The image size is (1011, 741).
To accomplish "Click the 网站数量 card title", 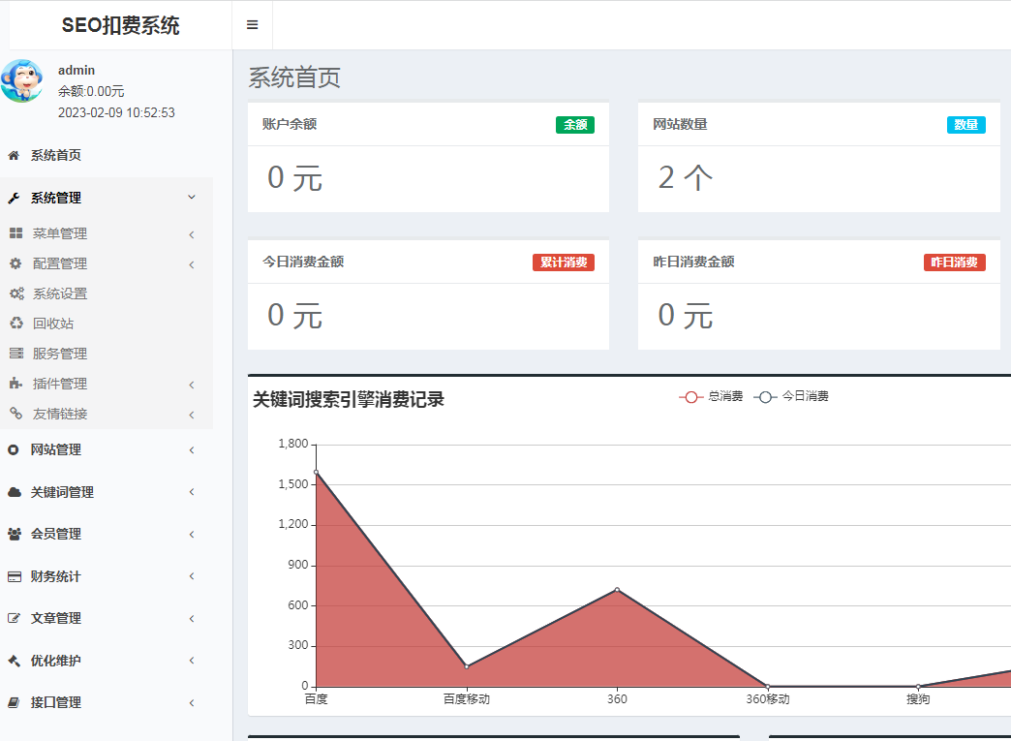I will pos(680,124).
